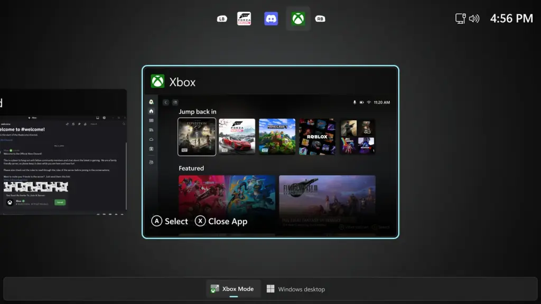Click the 11:20 AM time in Xbox preview
541x304 pixels.
tap(381, 102)
